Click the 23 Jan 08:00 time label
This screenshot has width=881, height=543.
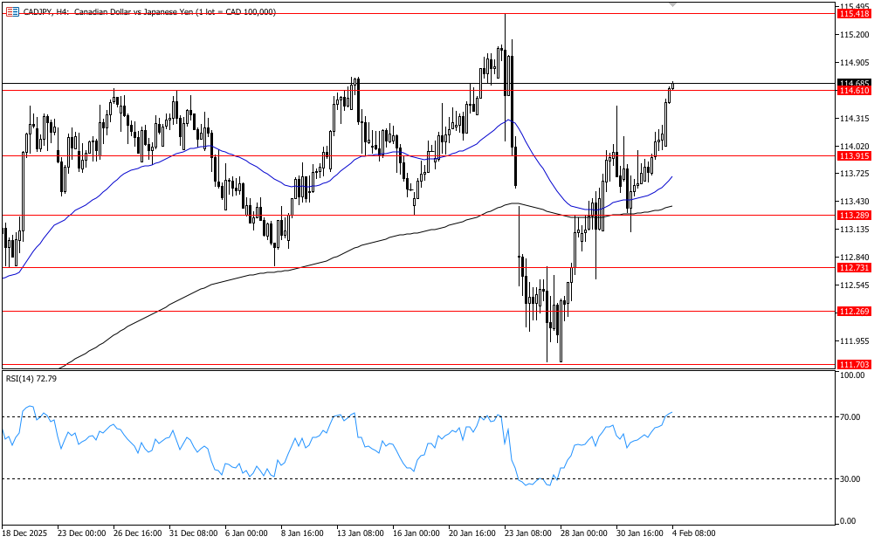point(528,533)
